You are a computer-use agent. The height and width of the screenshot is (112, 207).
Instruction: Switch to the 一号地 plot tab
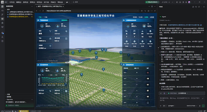click(40, 17)
